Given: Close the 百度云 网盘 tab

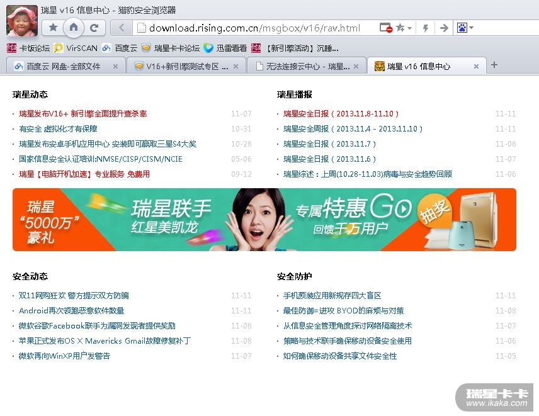Looking at the screenshot, I should click(x=115, y=67).
